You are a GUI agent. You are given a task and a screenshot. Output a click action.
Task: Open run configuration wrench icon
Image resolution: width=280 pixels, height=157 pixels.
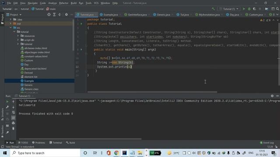[x=7, y=107]
